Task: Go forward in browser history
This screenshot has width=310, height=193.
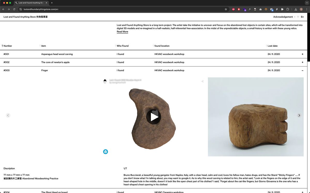Action: pos(9,9)
